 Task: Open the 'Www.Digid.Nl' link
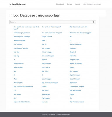click(18, 83)
